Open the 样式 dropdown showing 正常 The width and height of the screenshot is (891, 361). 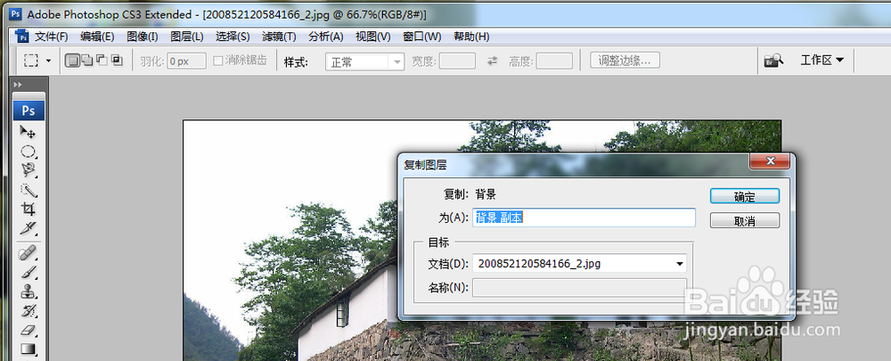point(364,62)
